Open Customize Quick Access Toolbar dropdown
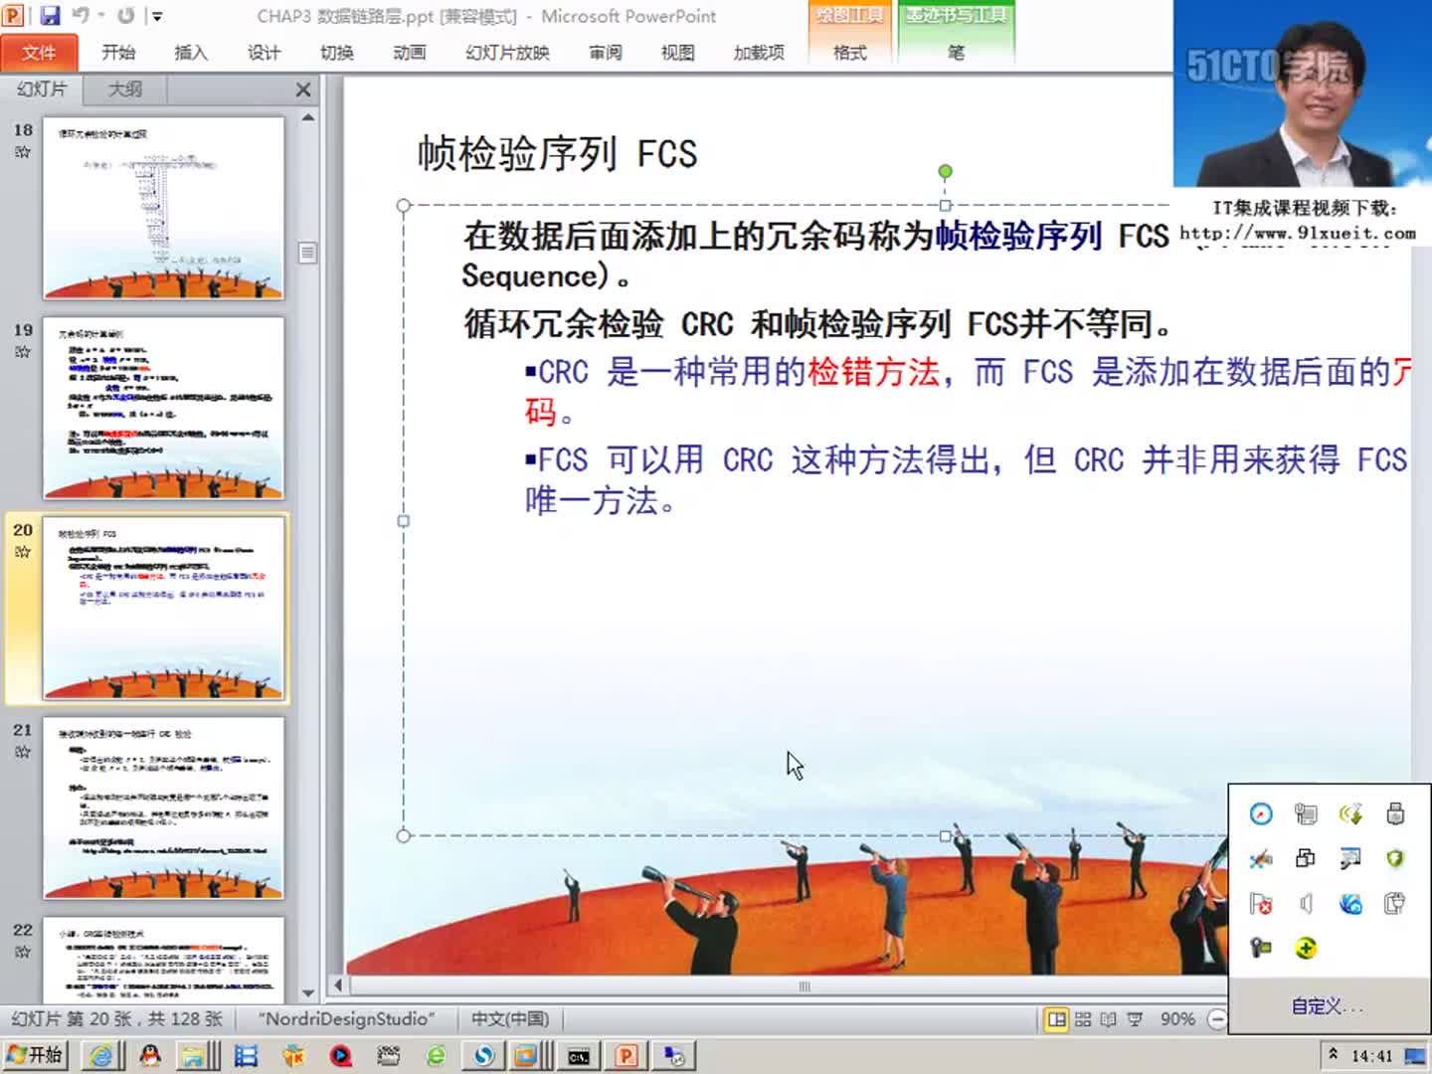Screen dimensions: 1432x1074 (x=156, y=16)
